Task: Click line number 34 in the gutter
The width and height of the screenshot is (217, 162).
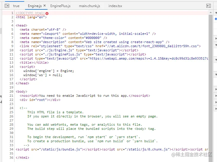Action: (x=11, y=149)
